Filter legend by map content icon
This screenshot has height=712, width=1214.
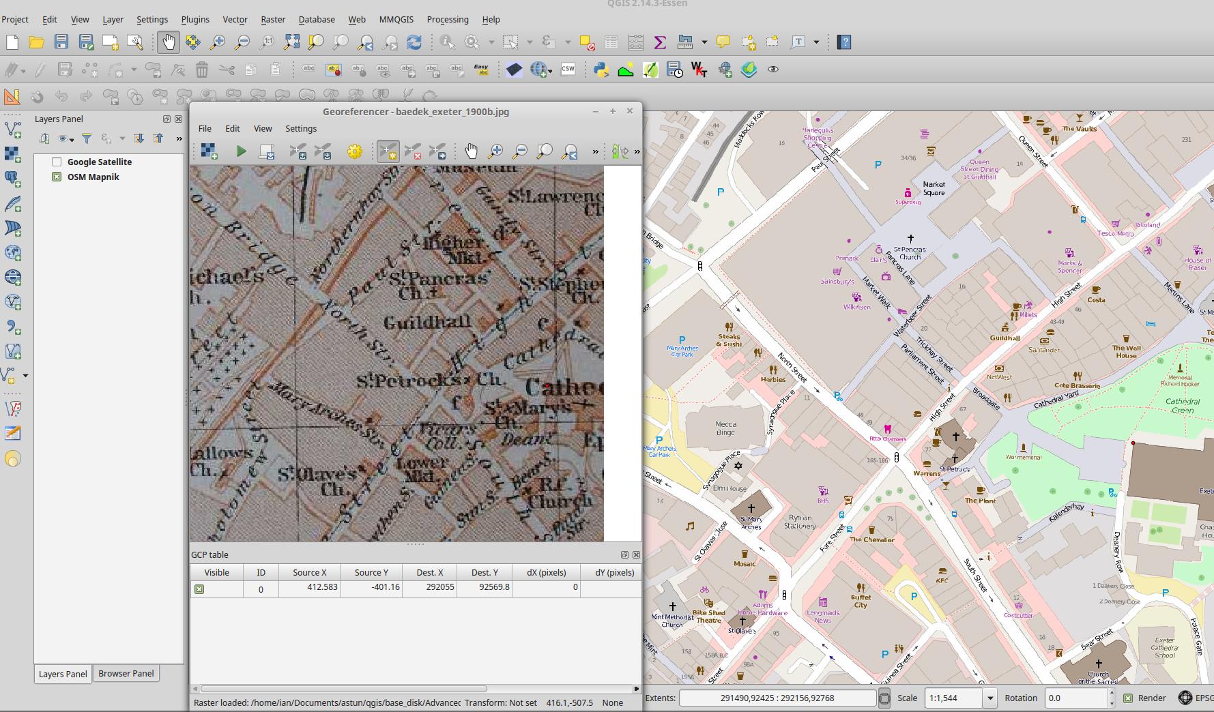87,138
